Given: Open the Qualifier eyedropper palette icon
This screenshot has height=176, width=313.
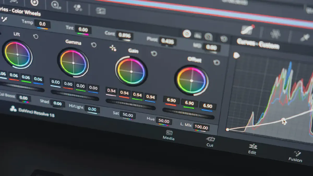Looking at the screenshot, I should pos(304,38).
